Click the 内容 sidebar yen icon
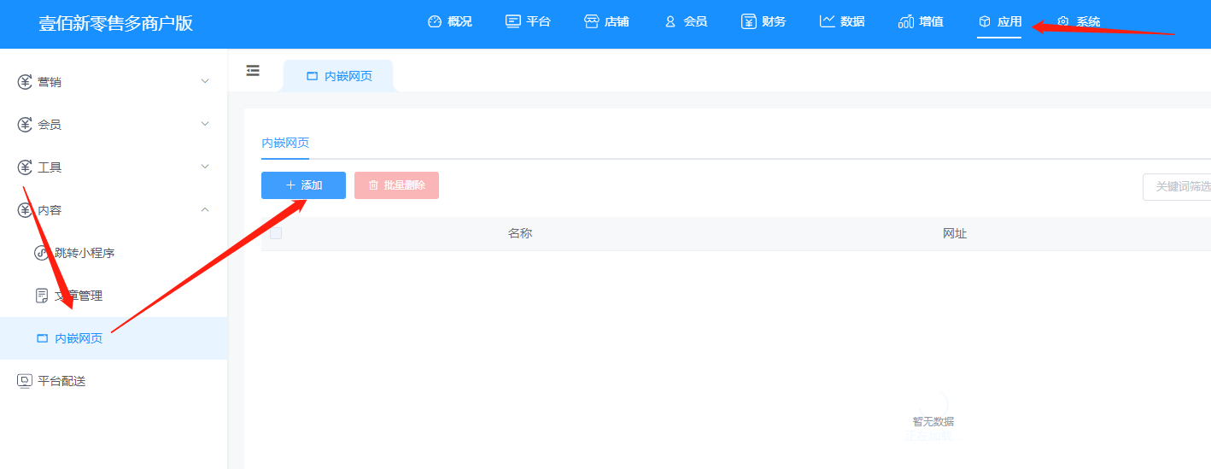The image size is (1211, 469). (25, 210)
